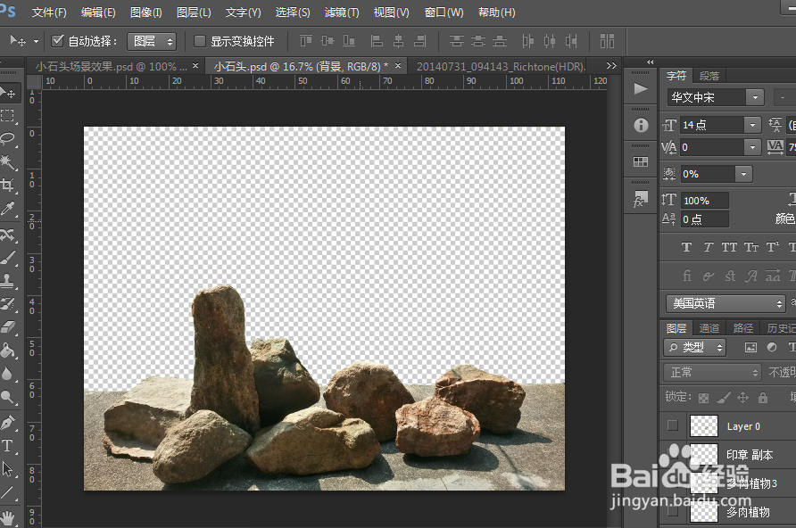Select the Blur drop tool
The image size is (796, 528).
(8, 374)
